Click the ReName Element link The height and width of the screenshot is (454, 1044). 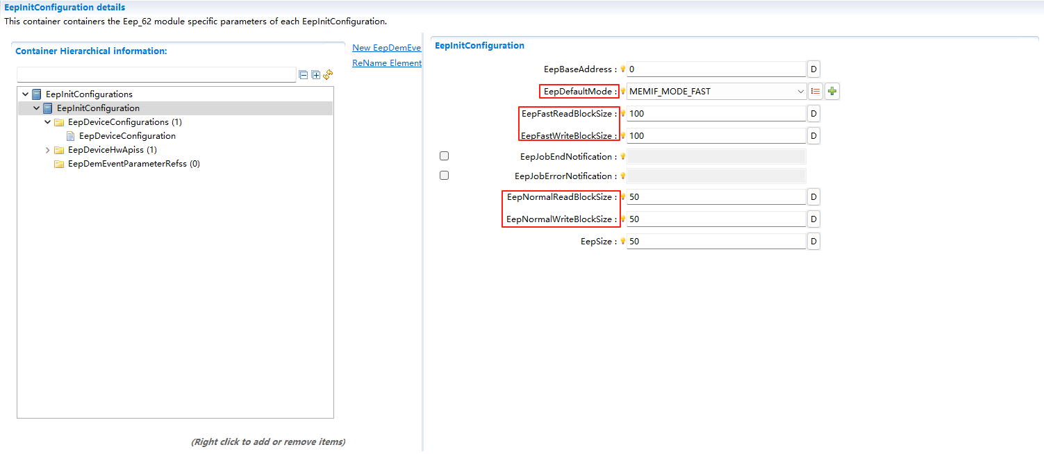coord(386,63)
